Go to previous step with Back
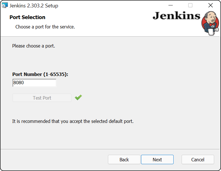Screen dimensions: 221x171 (124, 160)
